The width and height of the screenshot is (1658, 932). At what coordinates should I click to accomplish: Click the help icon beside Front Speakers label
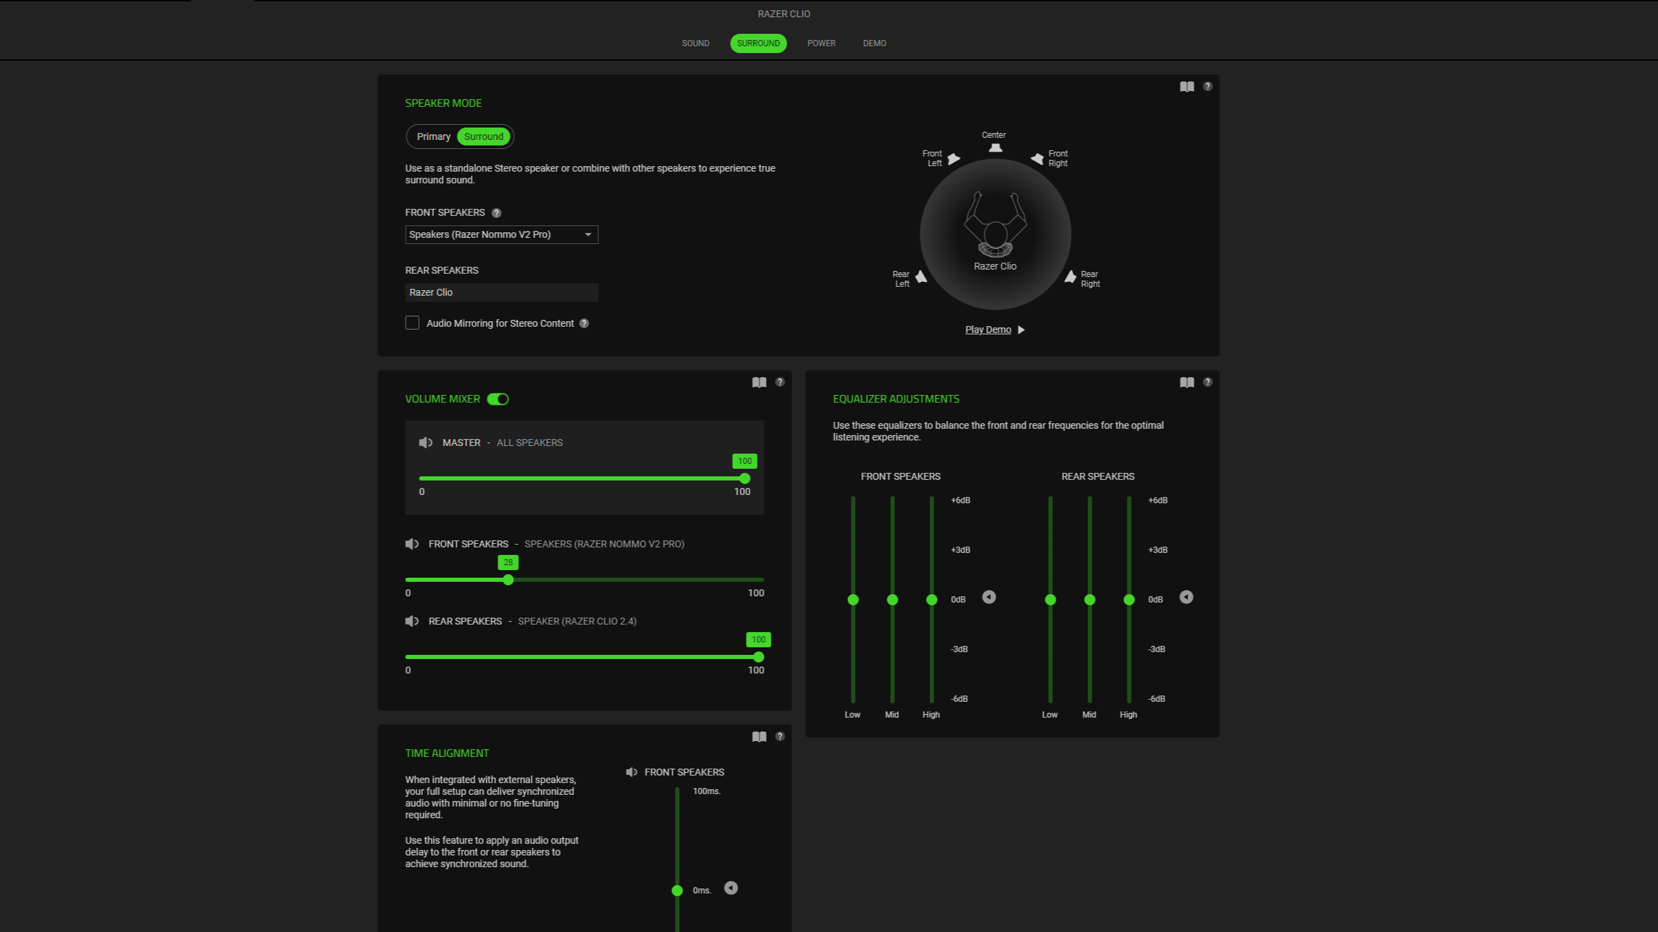496,213
